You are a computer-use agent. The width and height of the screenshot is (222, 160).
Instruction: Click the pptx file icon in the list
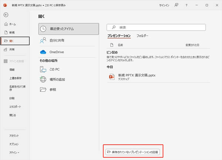point(112,77)
